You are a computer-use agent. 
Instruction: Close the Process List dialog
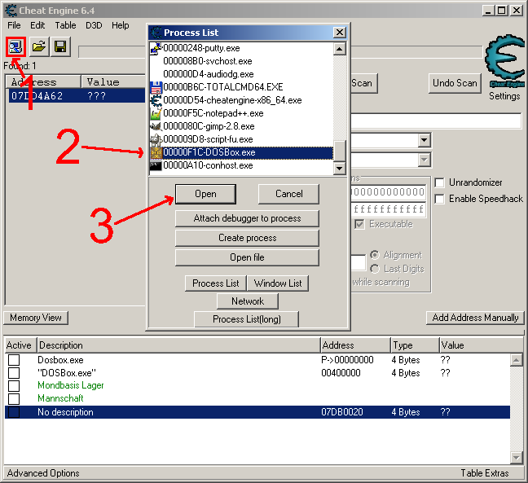pos(340,33)
